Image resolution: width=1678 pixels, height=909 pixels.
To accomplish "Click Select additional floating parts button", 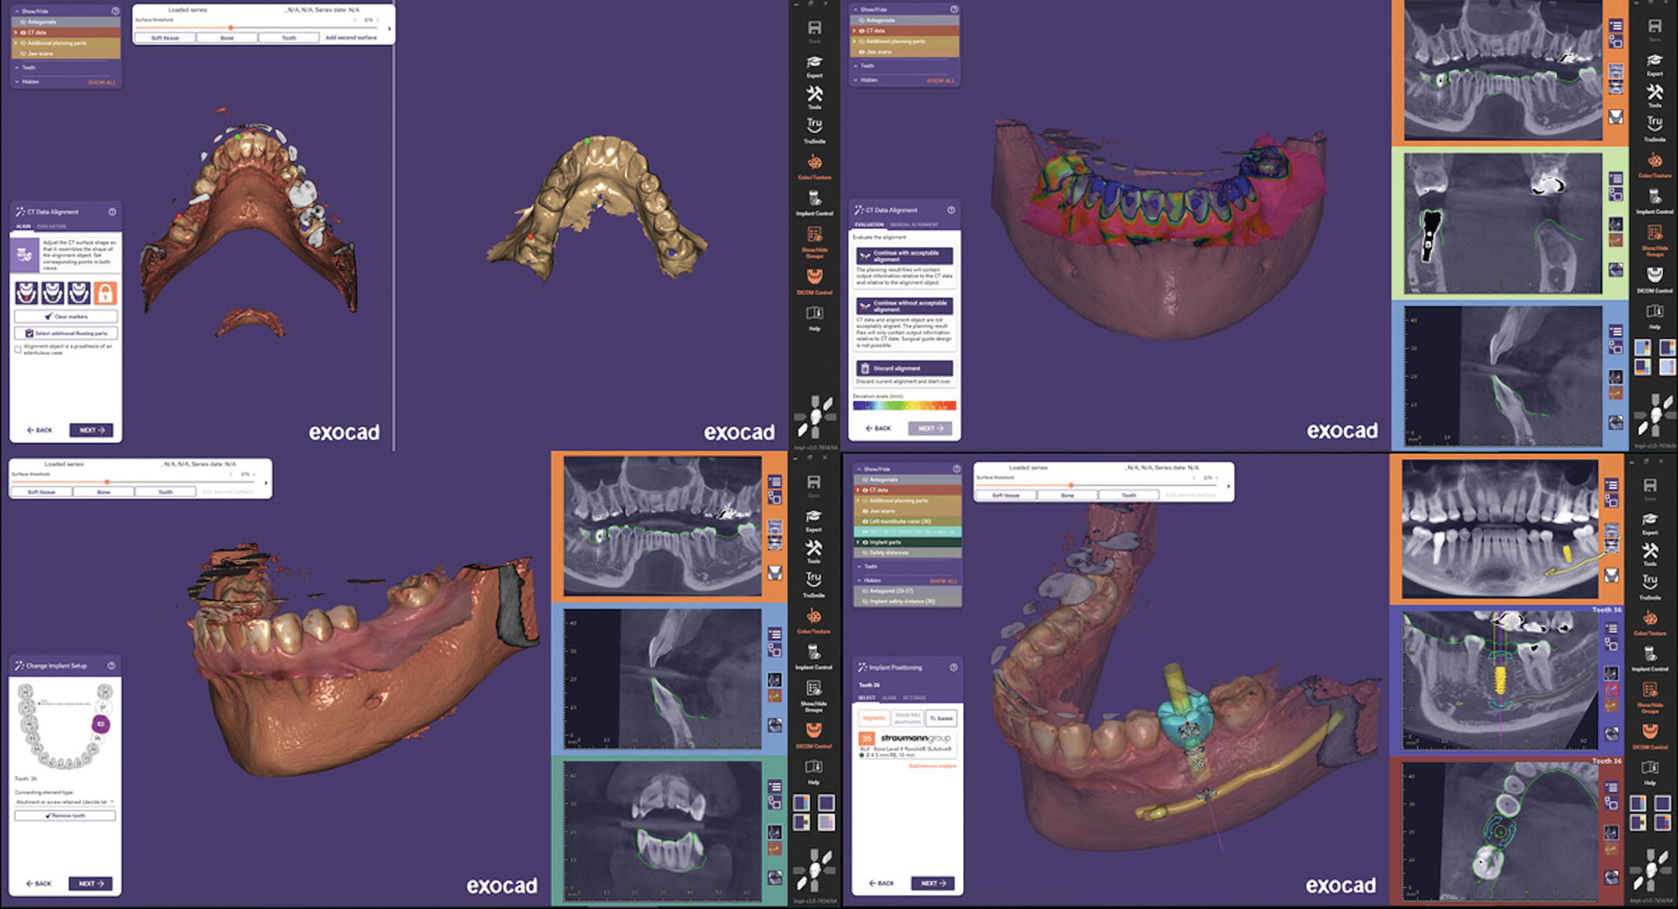I will [x=66, y=333].
